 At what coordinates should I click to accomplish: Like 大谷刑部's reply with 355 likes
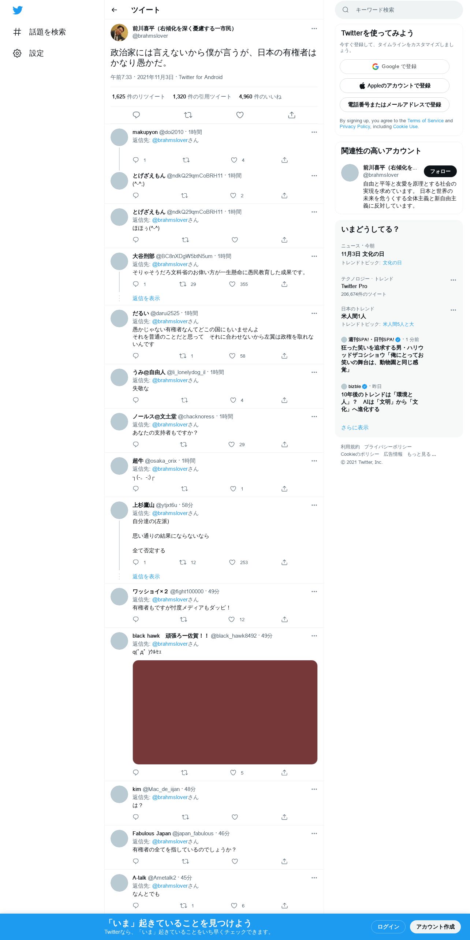click(x=232, y=284)
